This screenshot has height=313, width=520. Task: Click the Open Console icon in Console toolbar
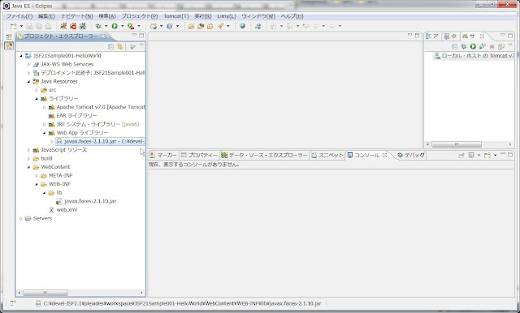tap(487, 155)
